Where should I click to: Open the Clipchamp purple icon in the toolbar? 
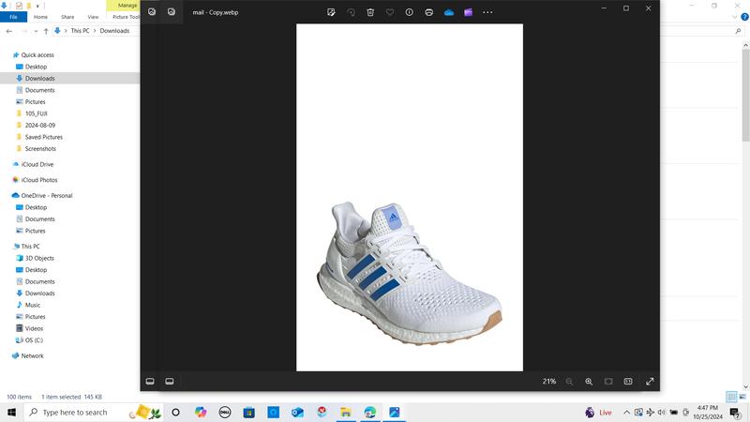point(468,12)
